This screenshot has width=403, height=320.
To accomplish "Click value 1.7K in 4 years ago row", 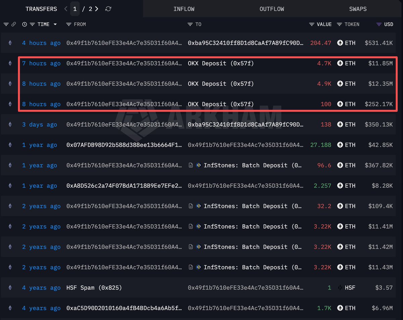I will point(324,308).
